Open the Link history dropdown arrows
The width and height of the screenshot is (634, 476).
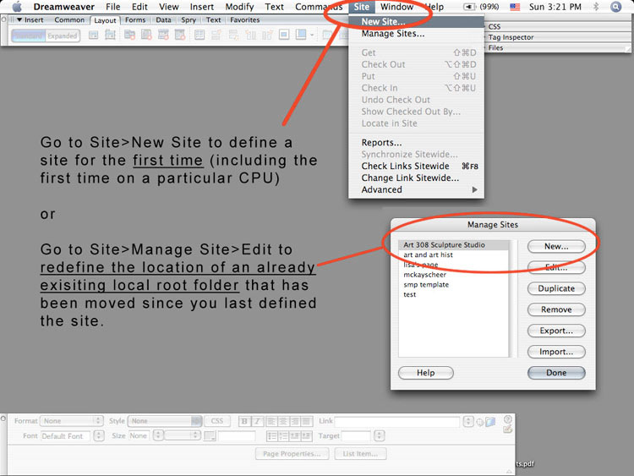point(468,421)
